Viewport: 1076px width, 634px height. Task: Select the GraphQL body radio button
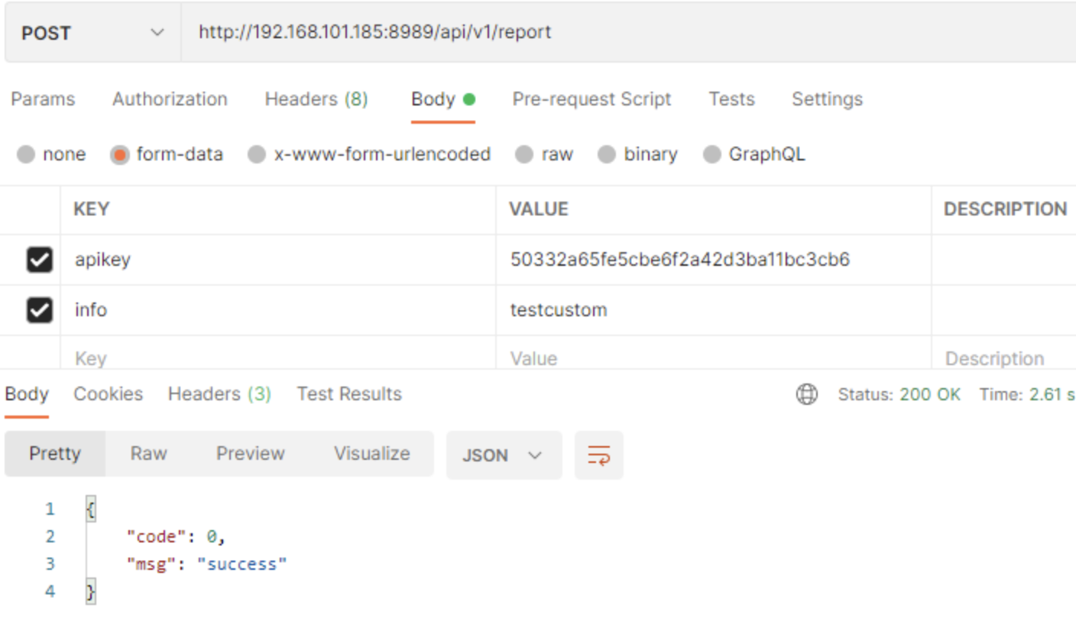[x=711, y=155]
